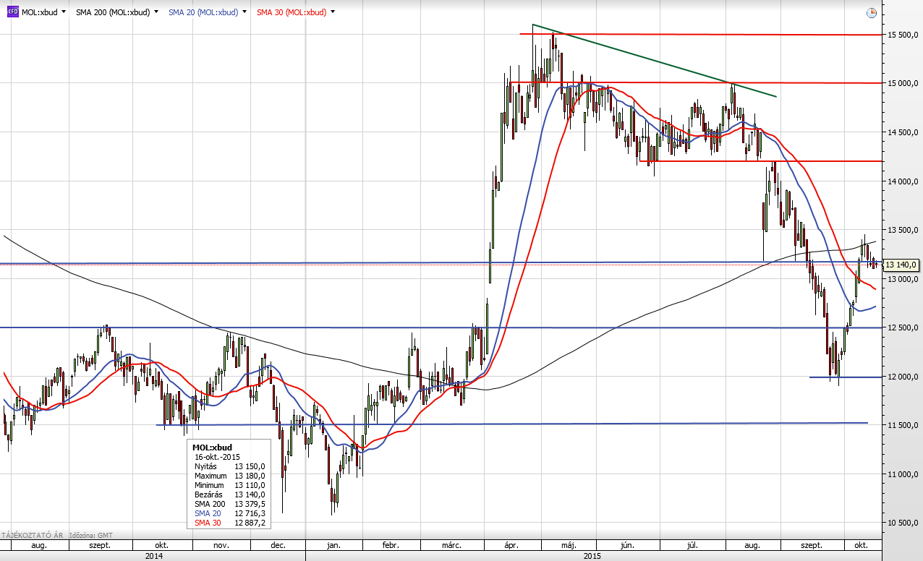Click the MOL:xbud title in the tooltip box
The height and width of the screenshot is (561, 923).
click(210, 448)
